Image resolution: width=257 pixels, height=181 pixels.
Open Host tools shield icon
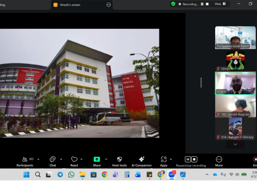pos(119,160)
